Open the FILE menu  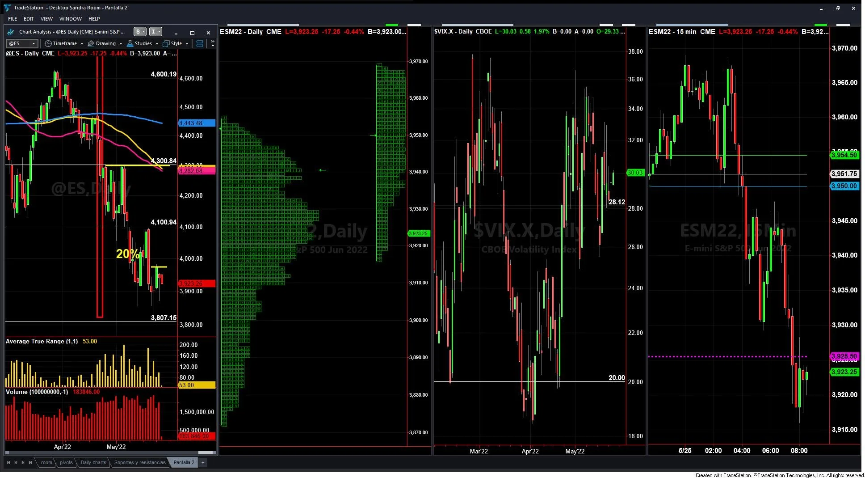[x=13, y=19]
